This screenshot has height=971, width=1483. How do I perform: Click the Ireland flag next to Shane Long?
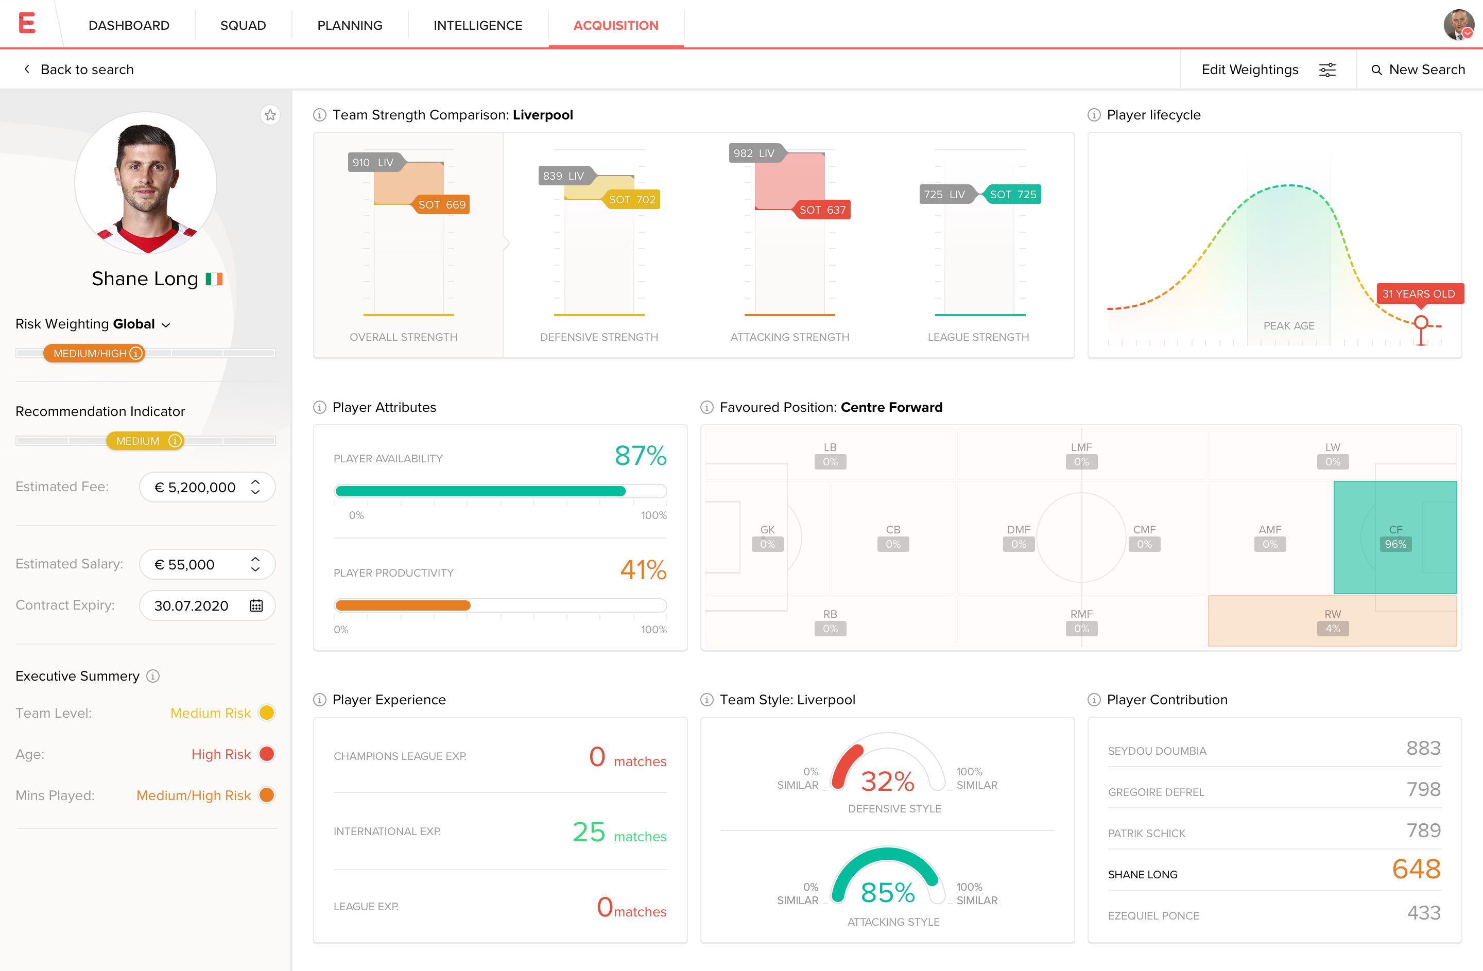214,279
